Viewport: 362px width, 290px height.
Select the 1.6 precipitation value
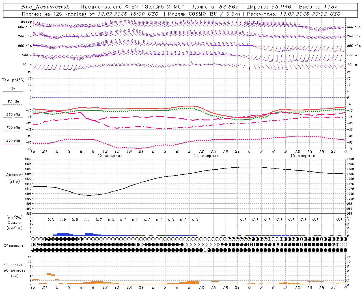click(63, 219)
